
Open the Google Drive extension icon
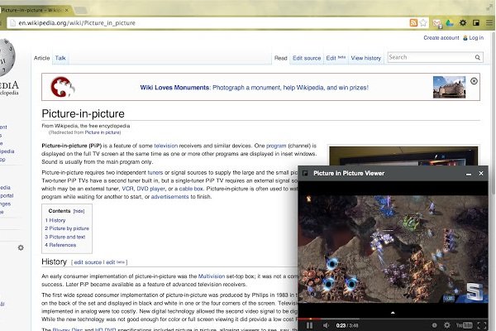[x=450, y=23]
